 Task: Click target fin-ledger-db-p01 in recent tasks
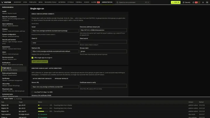[24, 115]
